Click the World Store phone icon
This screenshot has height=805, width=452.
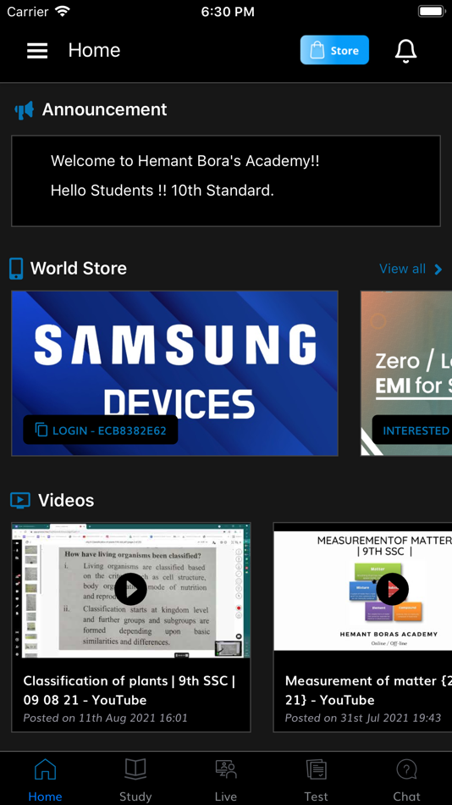[x=16, y=269]
